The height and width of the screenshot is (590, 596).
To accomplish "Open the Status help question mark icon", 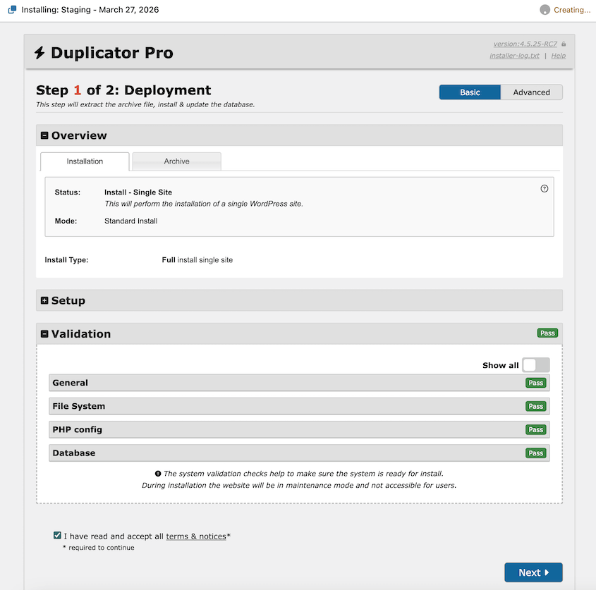I will 545,188.
